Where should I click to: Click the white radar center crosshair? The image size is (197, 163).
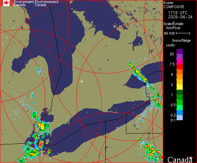click(82, 81)
